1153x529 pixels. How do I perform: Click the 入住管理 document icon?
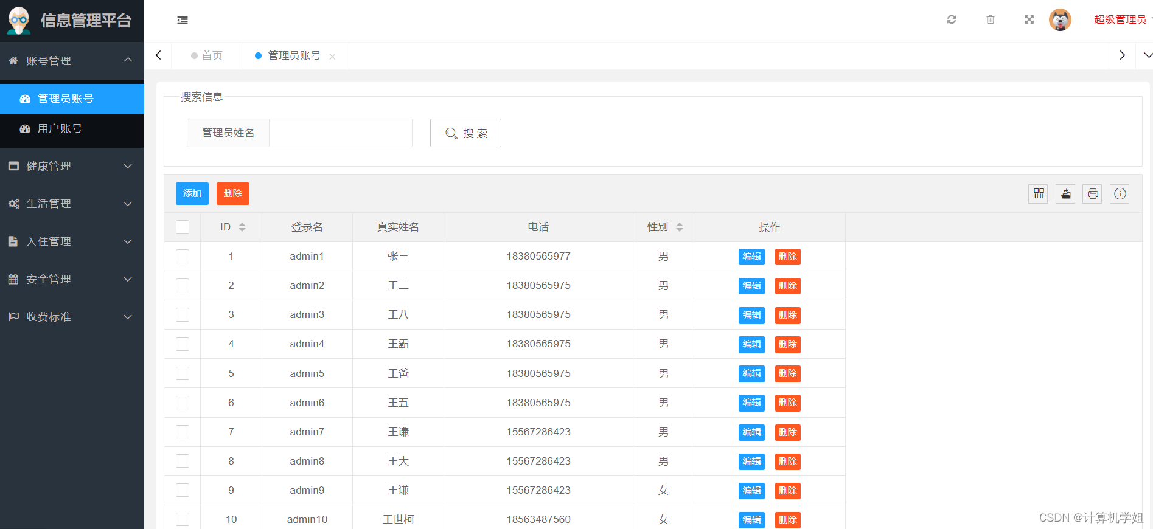click(x=13, y=241)
